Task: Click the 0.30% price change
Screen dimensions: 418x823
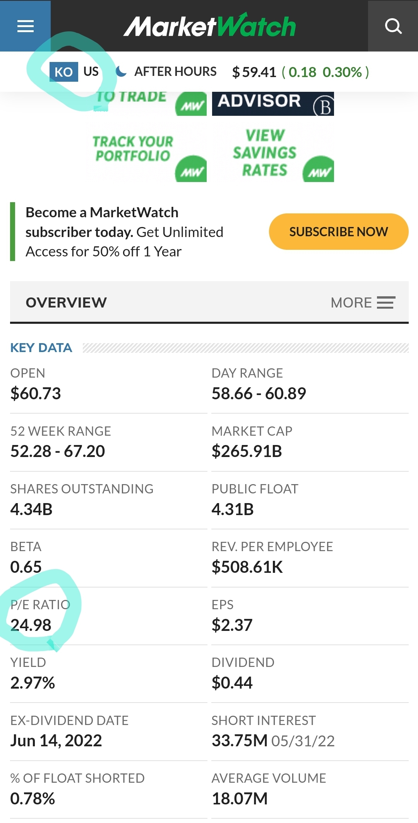Action: pyautogui.click(x=343, y=72)
